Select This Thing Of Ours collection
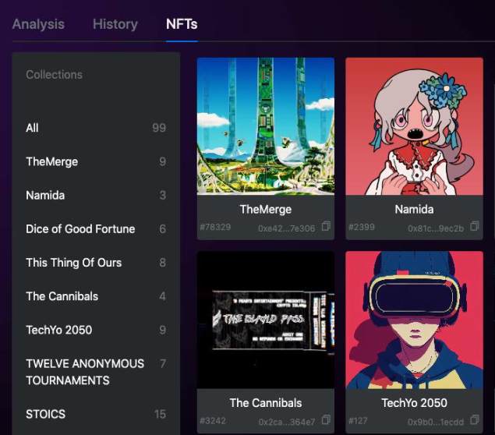The image size is (495, 435). click(x=96, y=263)
